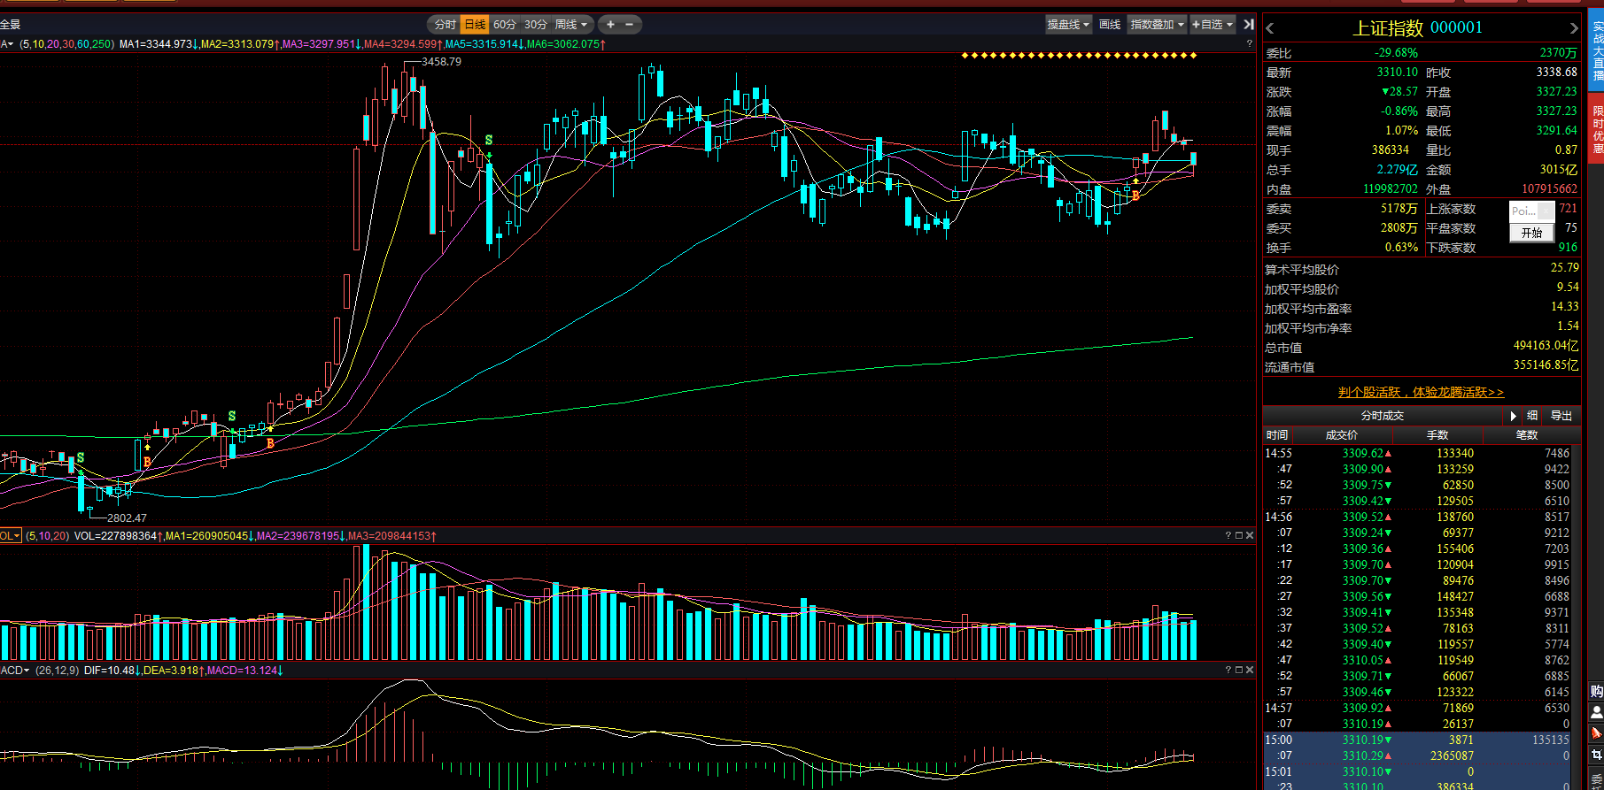
Task: Open the 操盘线 dropdown
Action: (1068, 25)
